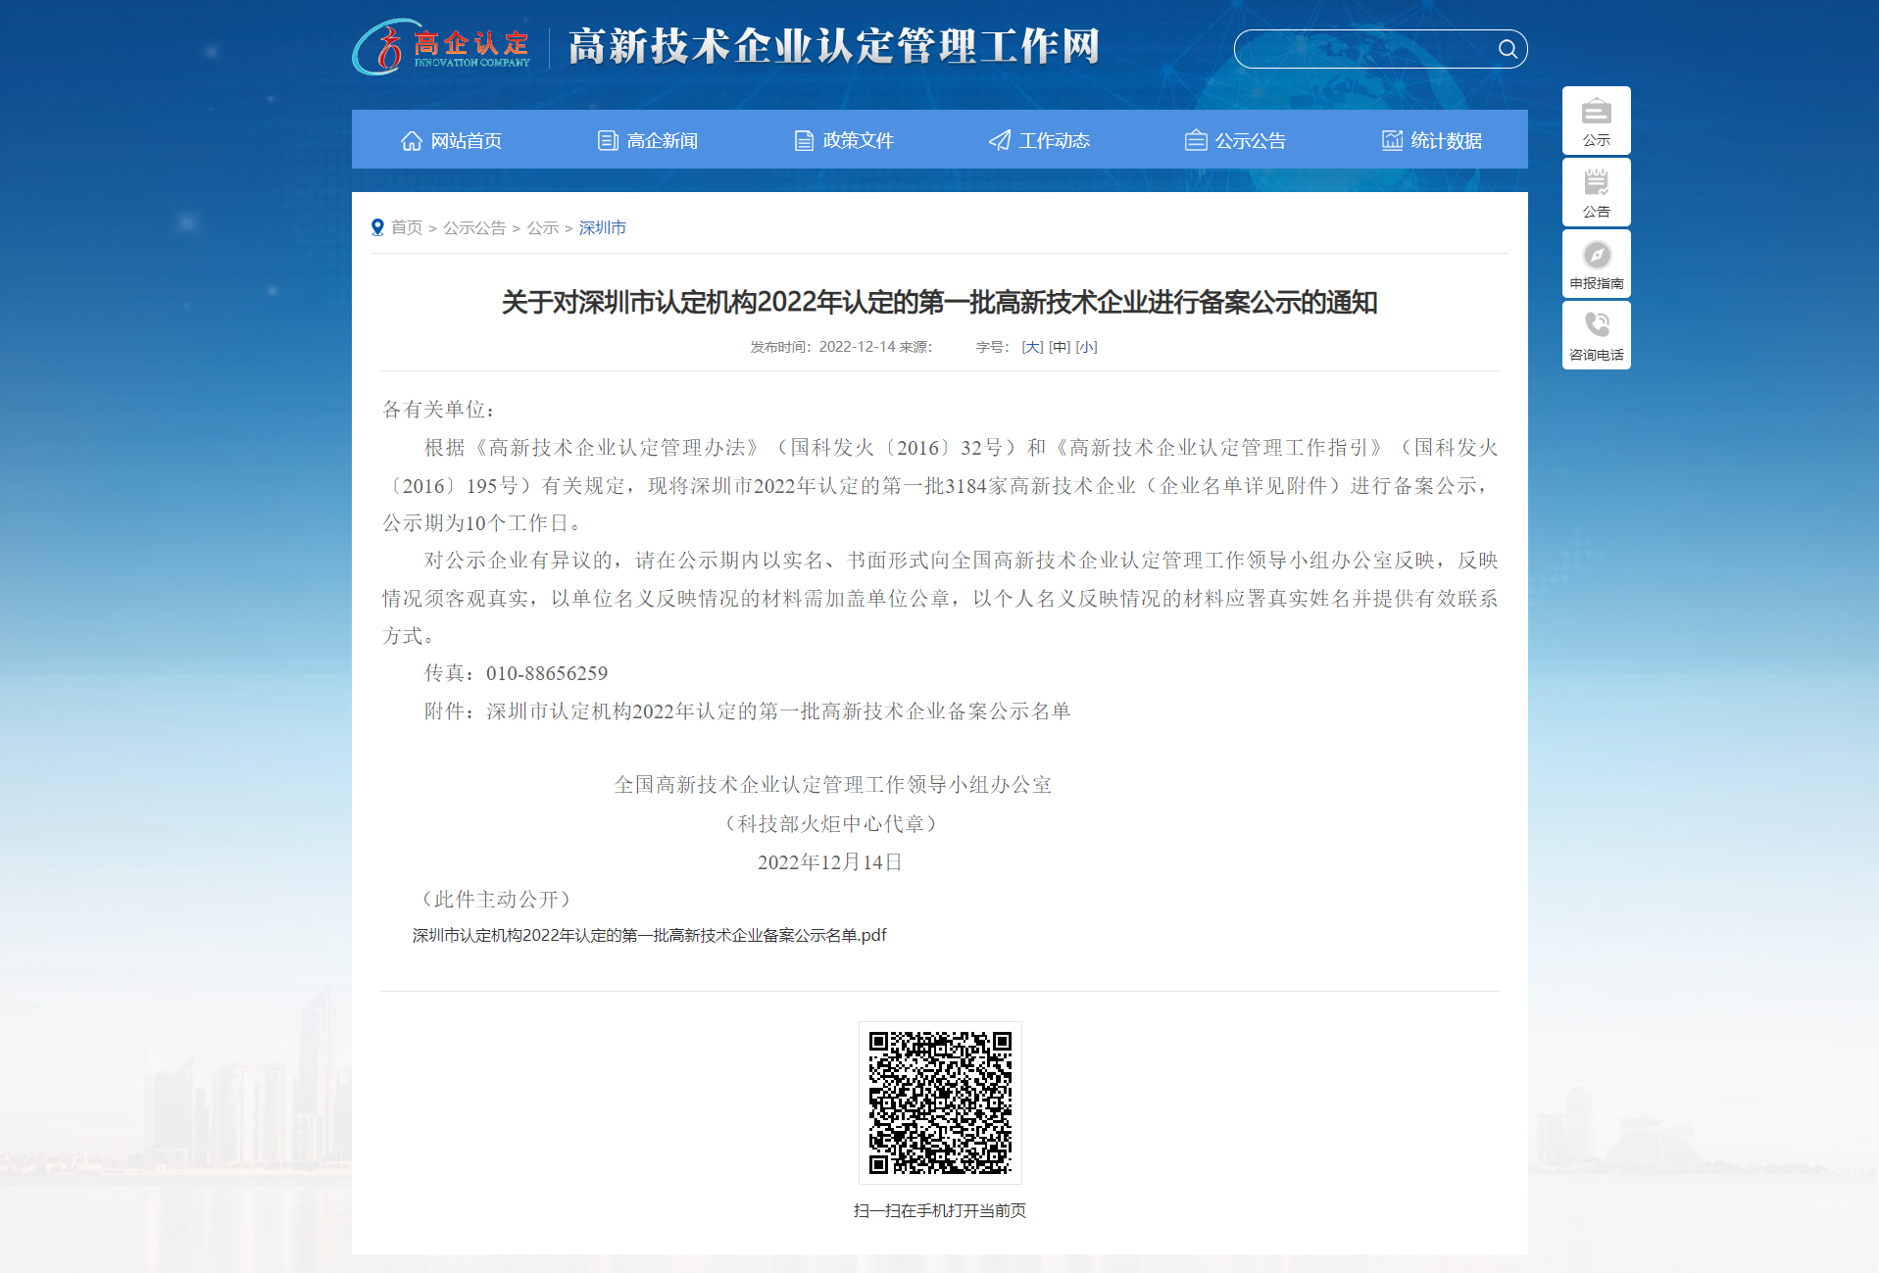Click 深圳市 in the breadcrumb

(x=602, y=227)
